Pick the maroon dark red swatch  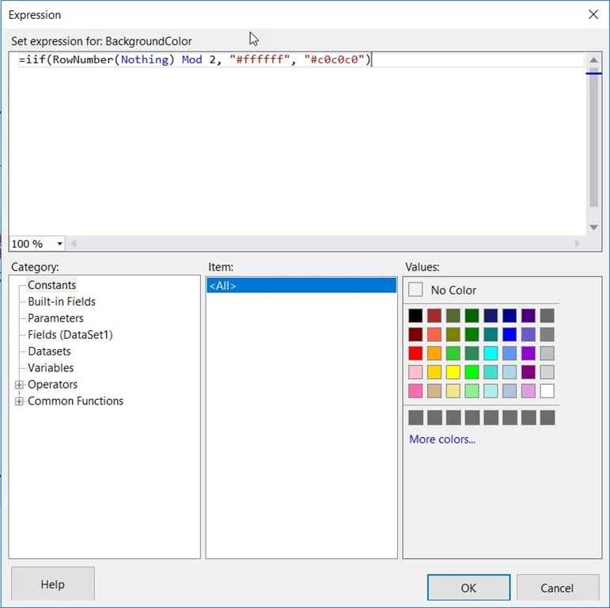(415, 334)
